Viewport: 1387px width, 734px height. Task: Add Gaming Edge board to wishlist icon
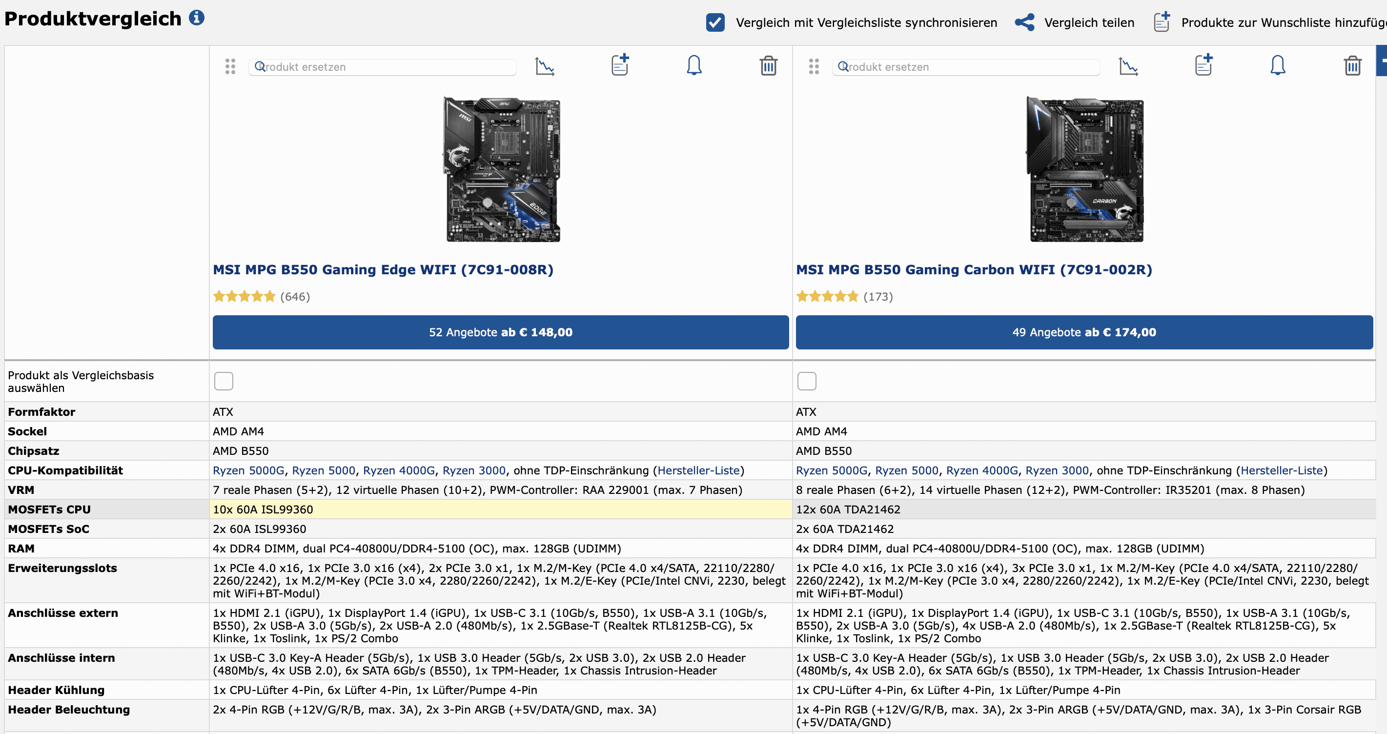(620, 65)
